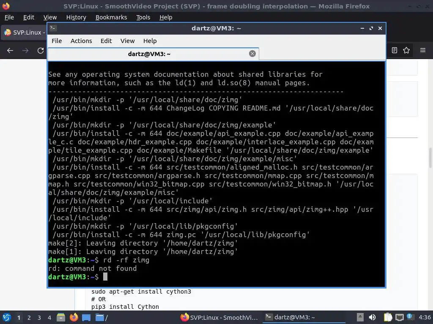This screenshot has height=324, width=433.
Task: Click the blue show desktop icon in panel
Action: (86, 317)
